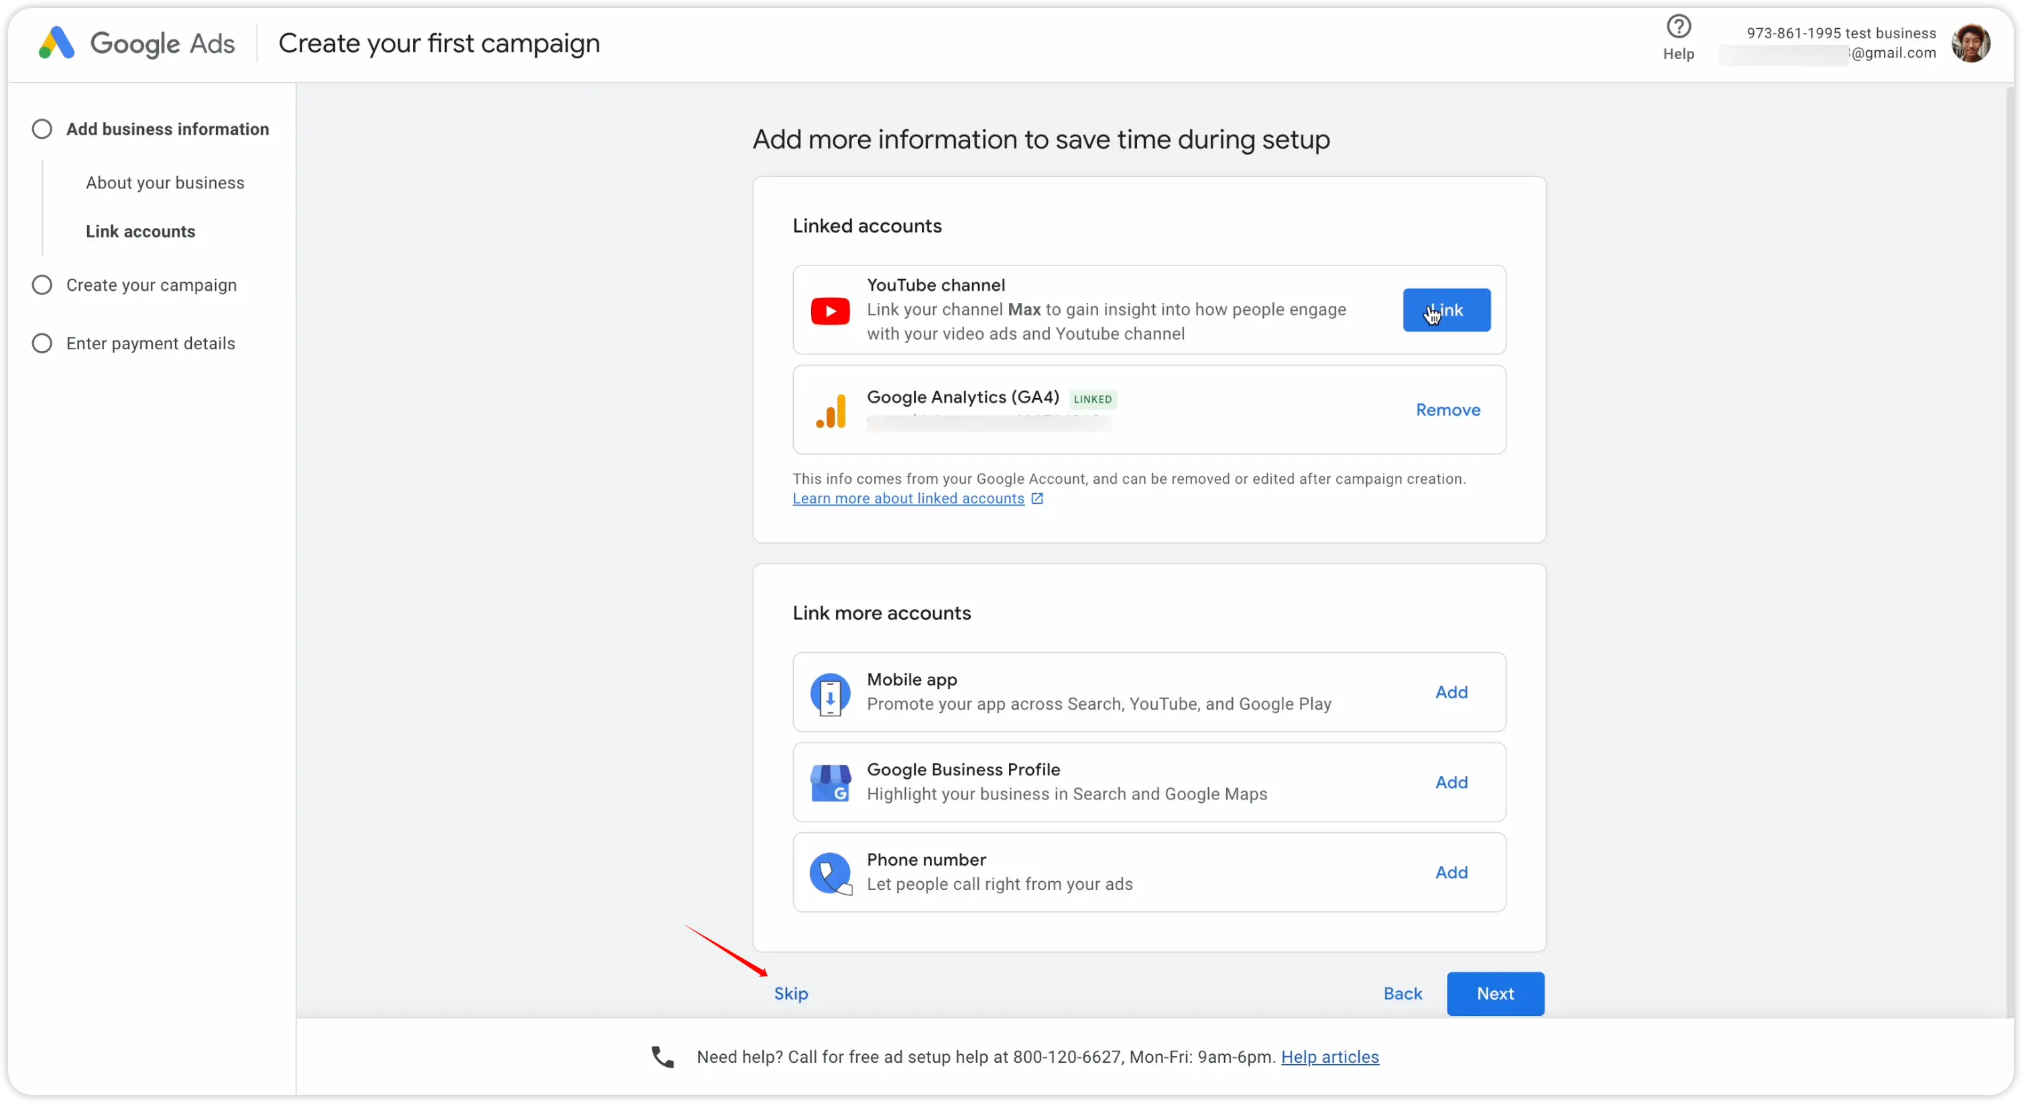Add a Mobile app account
This screenshot has height=1103, width=2022.
tap(1451, 692)
